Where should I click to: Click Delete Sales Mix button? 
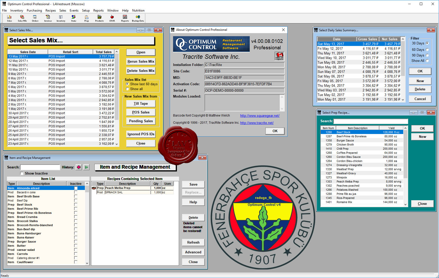pyautogui.click(x=141, y=71)
